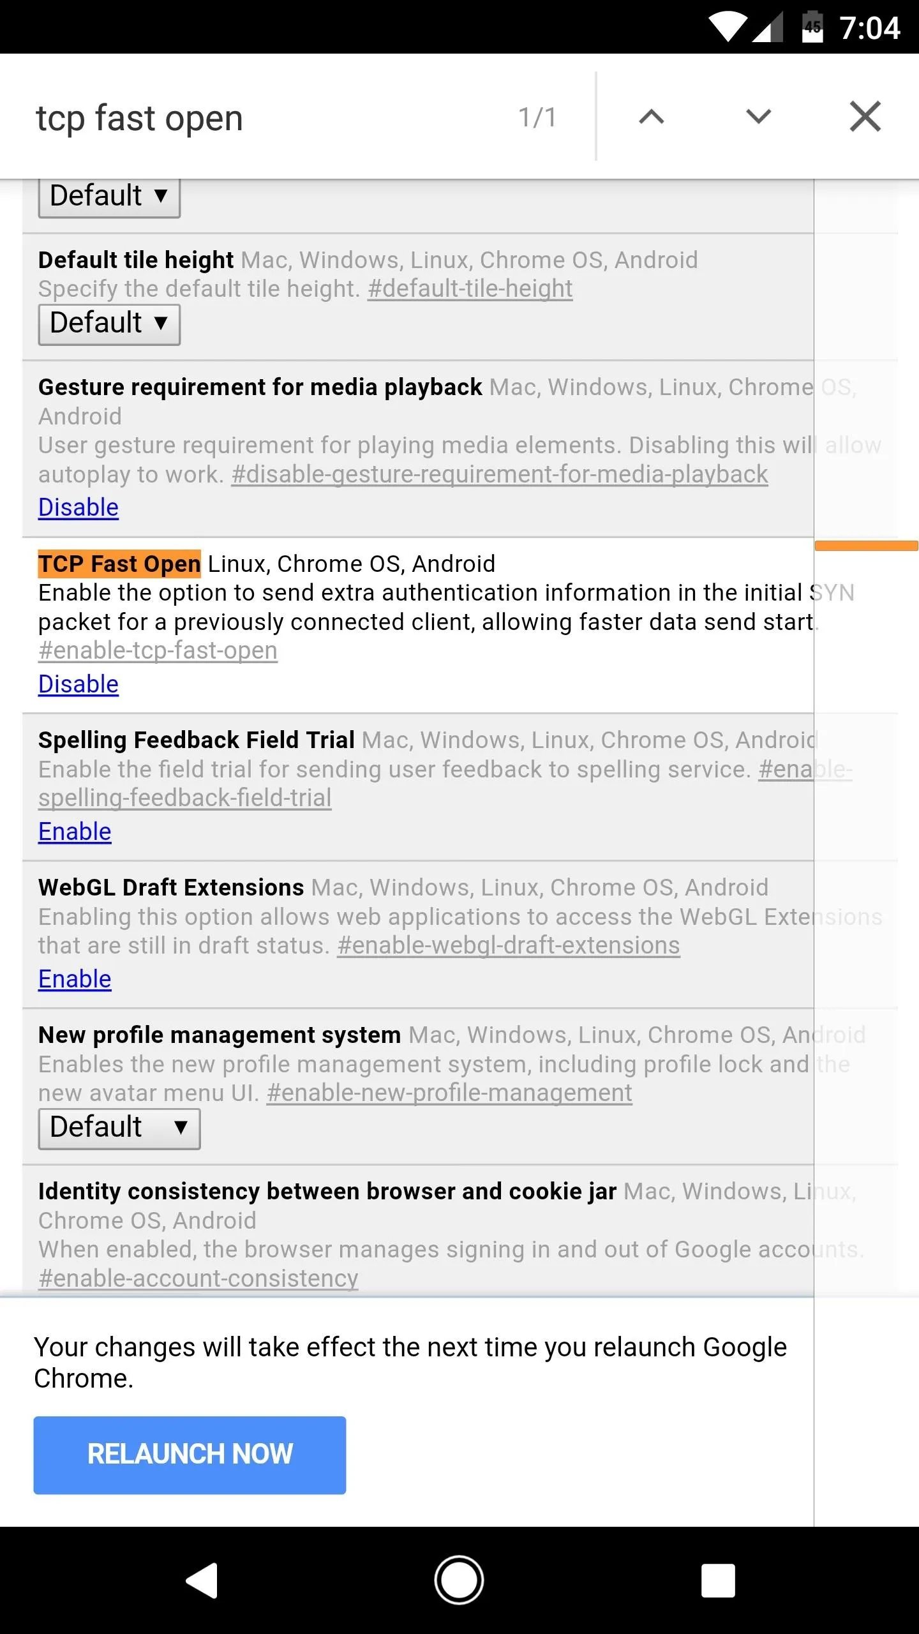
Task: Tap the Wi-Fi signal icon in the status bar
Action: coord(728,28)
